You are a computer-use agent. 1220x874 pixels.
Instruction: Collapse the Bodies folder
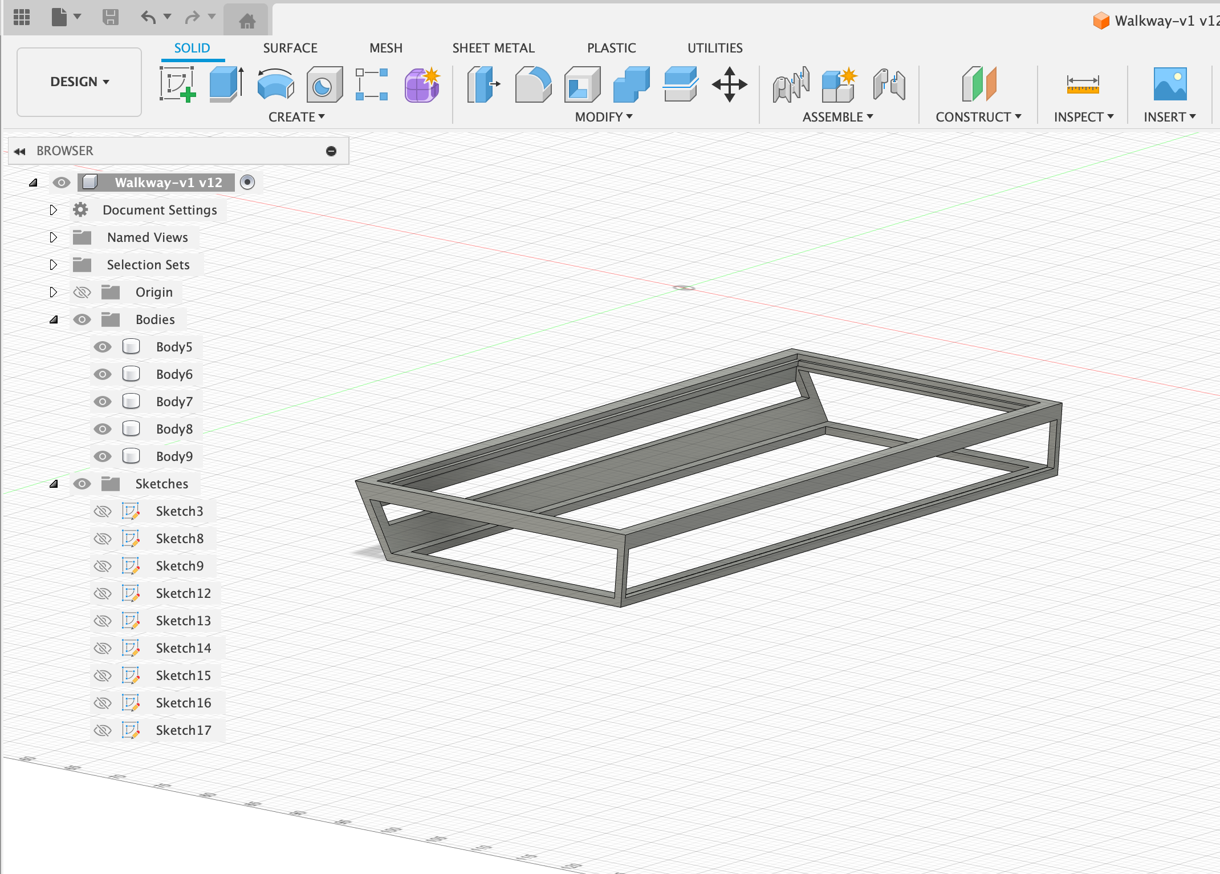point(54,319)
